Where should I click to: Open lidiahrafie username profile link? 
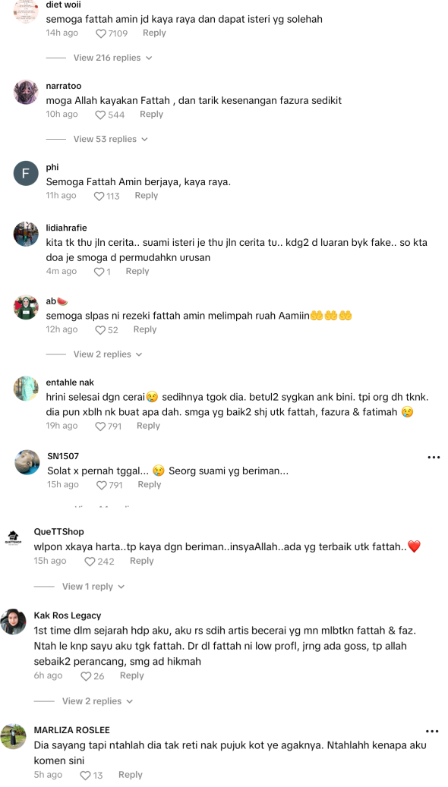(x=66, y=228)
